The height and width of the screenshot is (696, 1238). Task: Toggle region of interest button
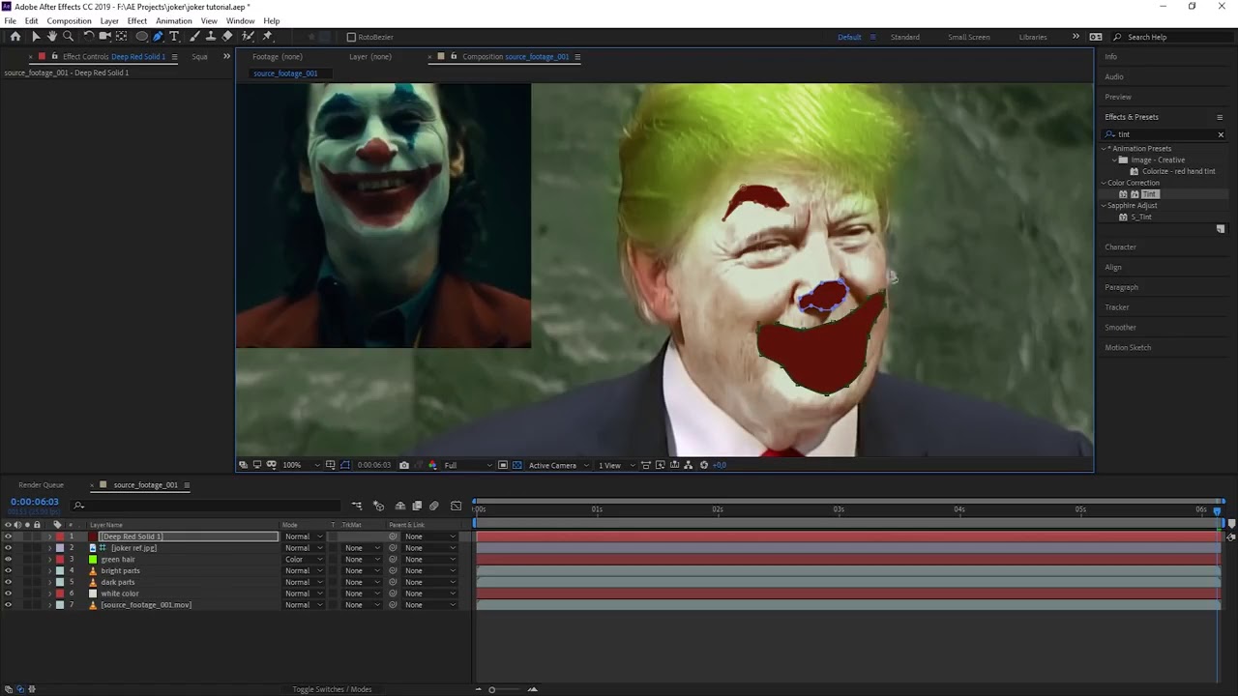503,465
